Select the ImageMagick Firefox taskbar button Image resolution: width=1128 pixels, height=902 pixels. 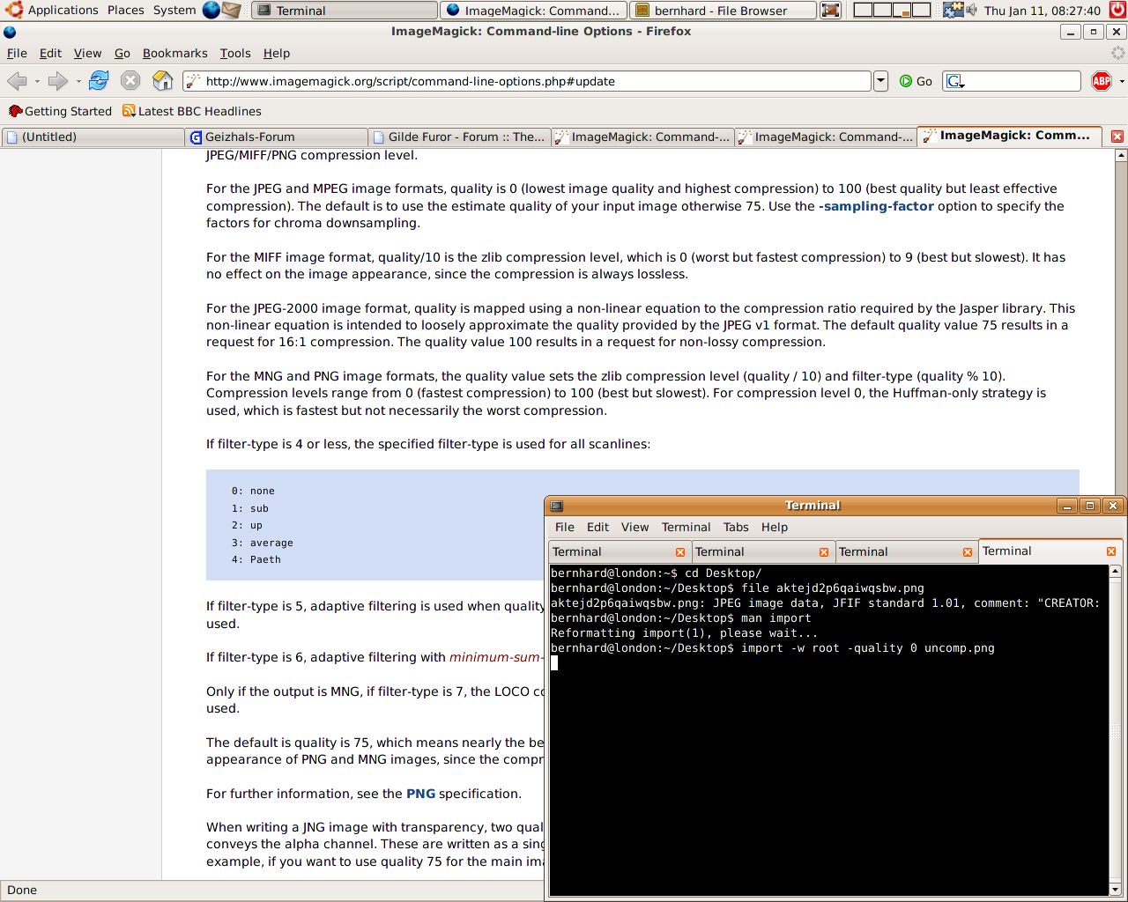click(x=534, y=11)
